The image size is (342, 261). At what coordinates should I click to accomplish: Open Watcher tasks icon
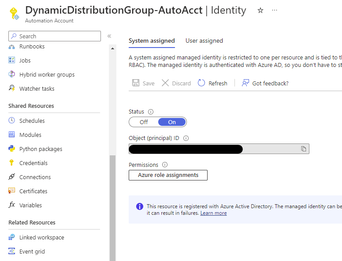pos(12,88)
